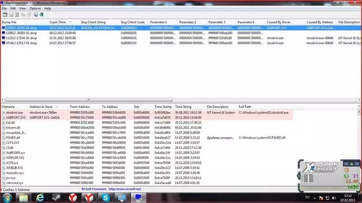Click the Copy Selected Items toolbar icon
This screenshot has width=362, height=203.
(x=23, y=15)
